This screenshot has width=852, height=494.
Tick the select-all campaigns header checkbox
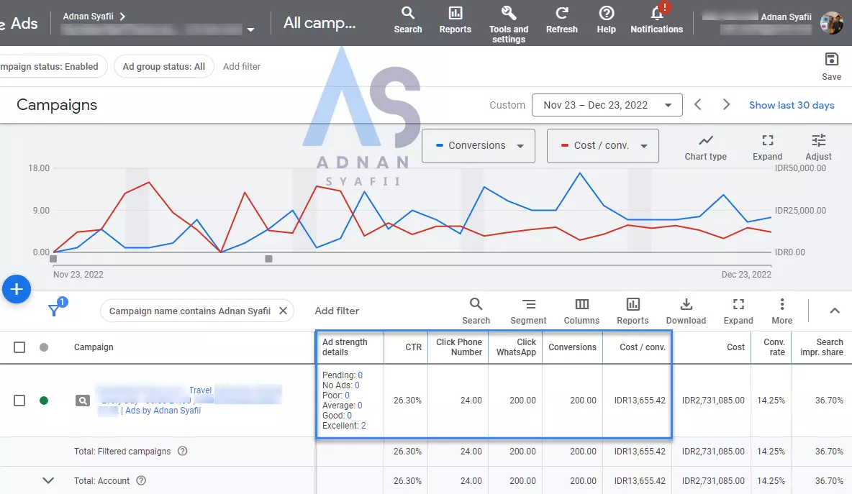pos(19,347)
